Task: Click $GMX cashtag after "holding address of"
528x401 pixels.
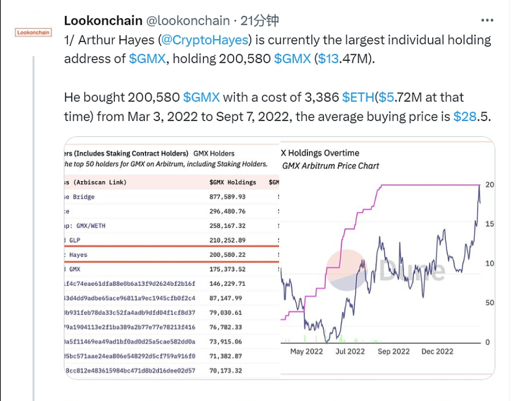Action: [x=147, y=59]
